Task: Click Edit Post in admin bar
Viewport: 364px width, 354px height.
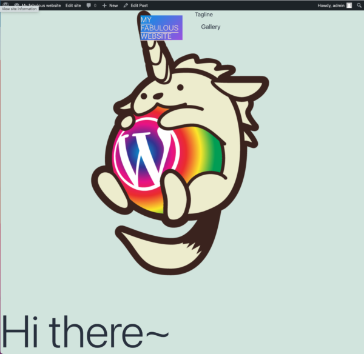Action: click(135, 5)
